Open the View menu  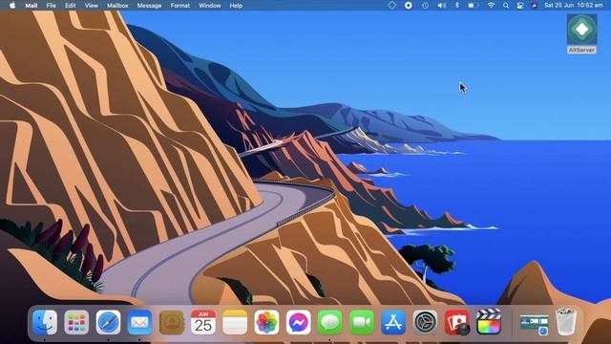pos(92,6)
